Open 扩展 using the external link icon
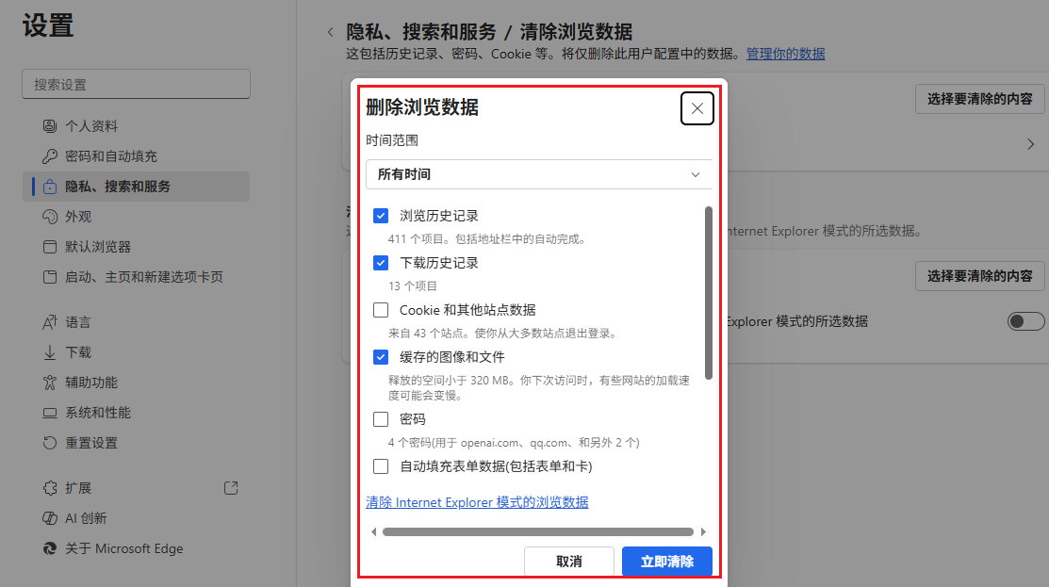 [230, 487]
